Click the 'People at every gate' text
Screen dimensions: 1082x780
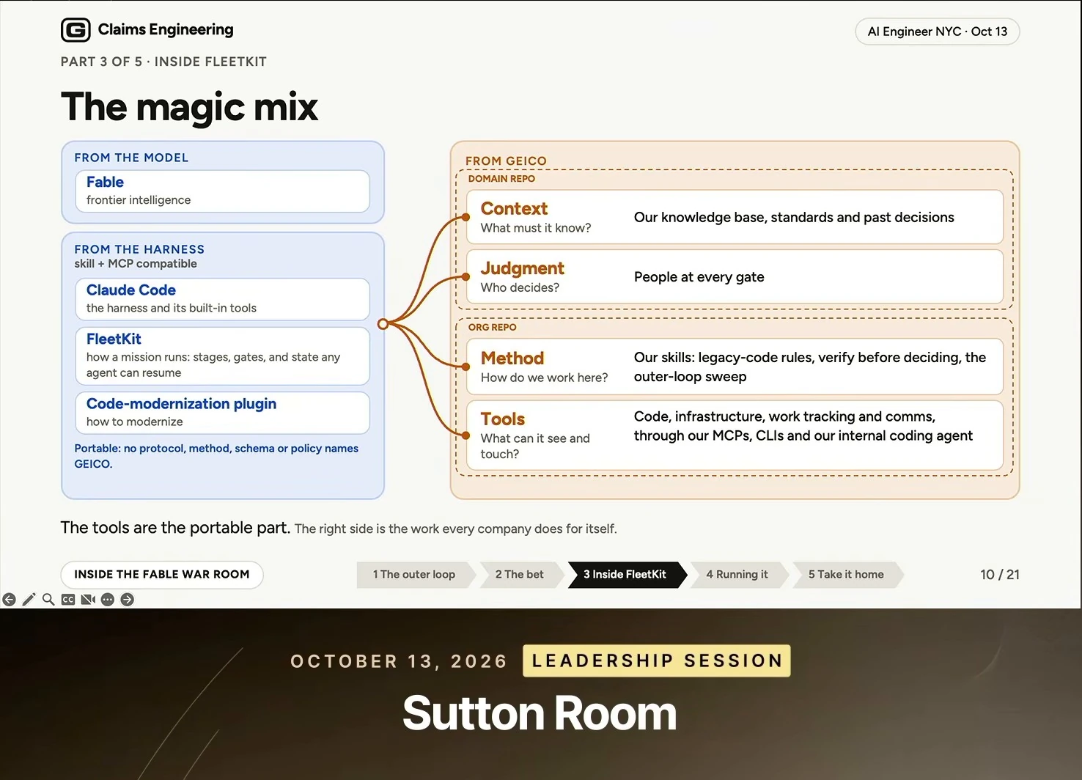(699, 277)
